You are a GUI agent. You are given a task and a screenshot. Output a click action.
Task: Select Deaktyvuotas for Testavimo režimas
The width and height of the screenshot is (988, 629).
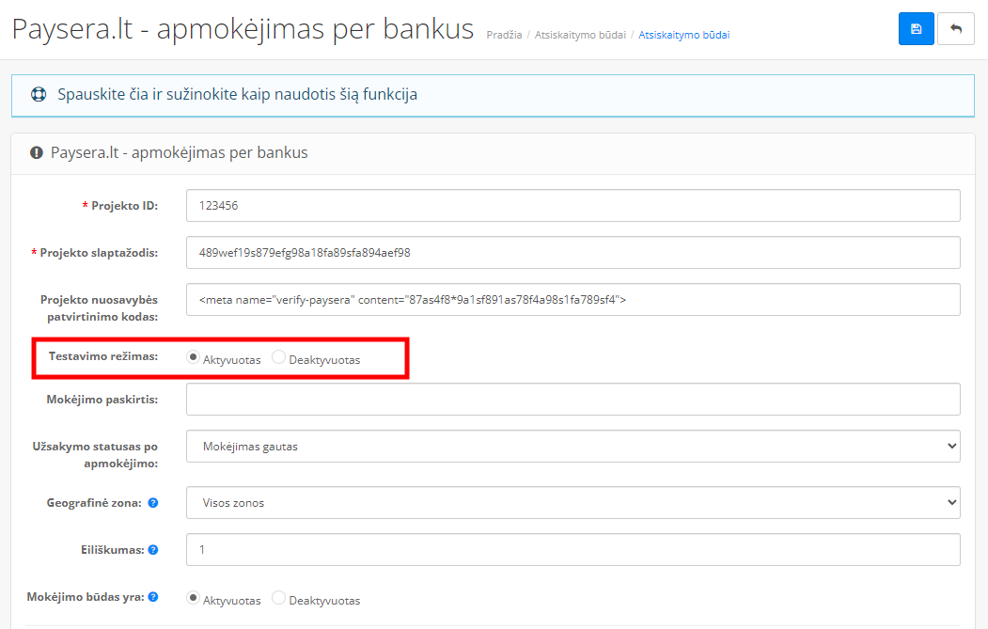pos(278,358)
